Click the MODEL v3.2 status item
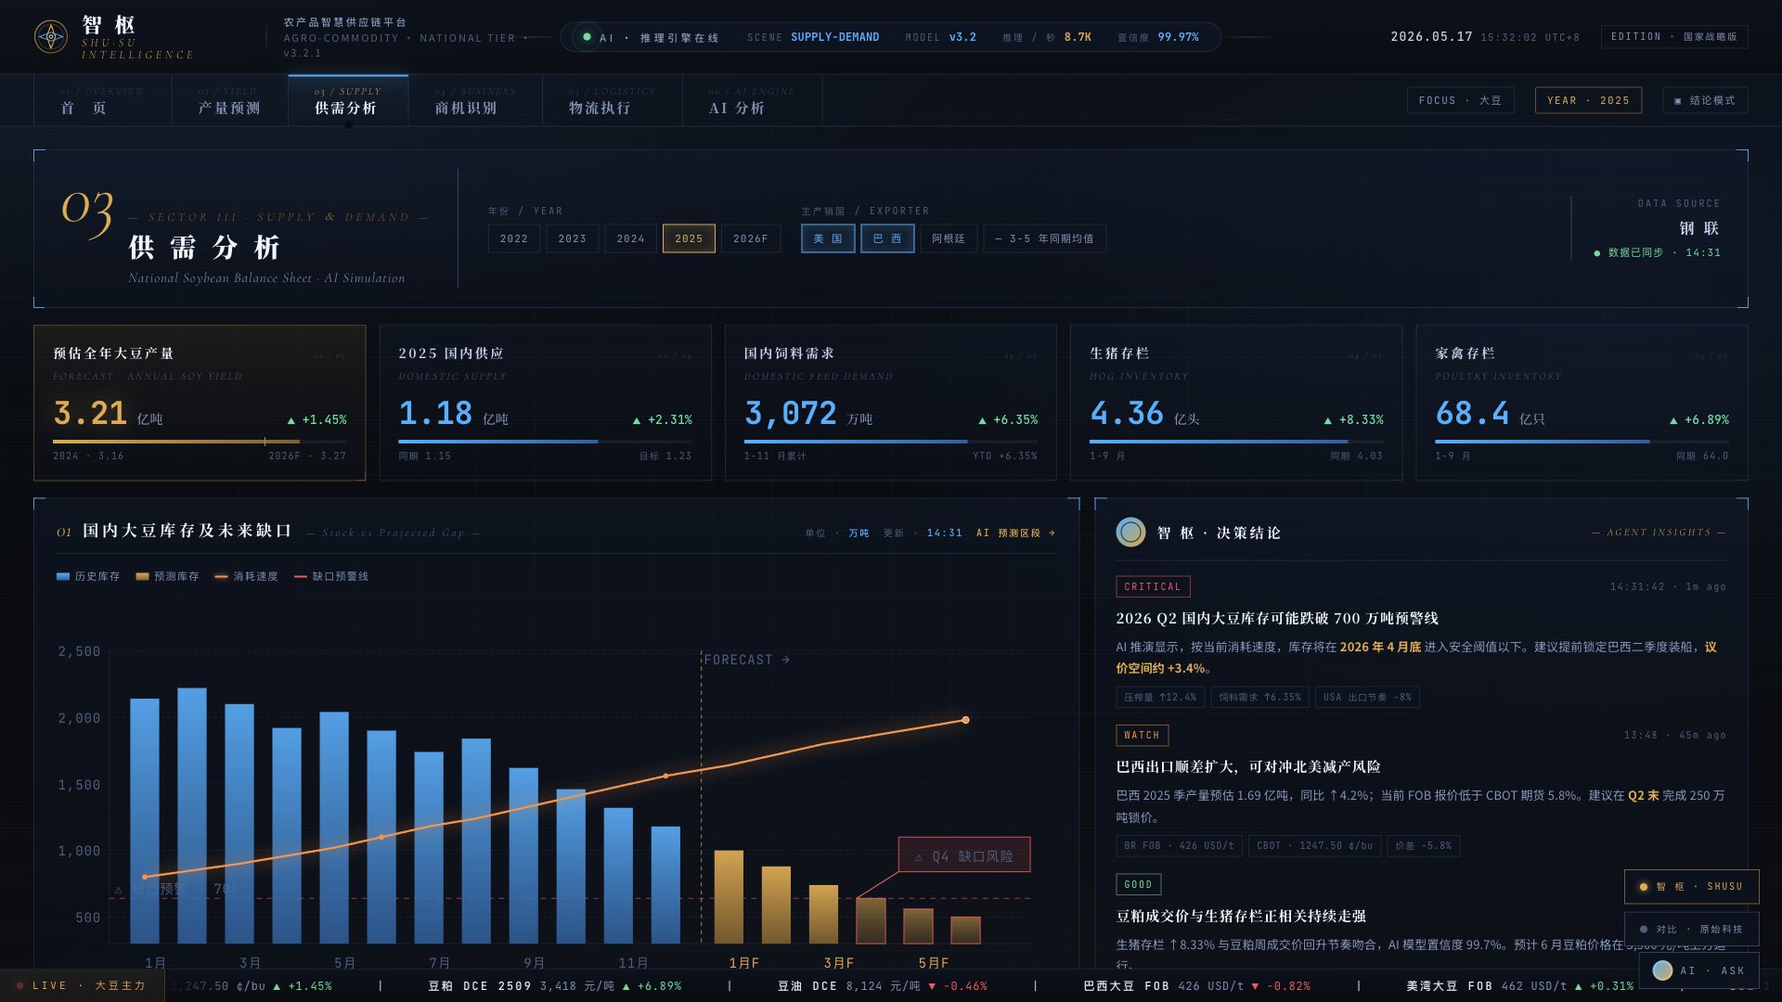The height and width of the screenshot is (1002, 1782). click(x=941, y=37)
